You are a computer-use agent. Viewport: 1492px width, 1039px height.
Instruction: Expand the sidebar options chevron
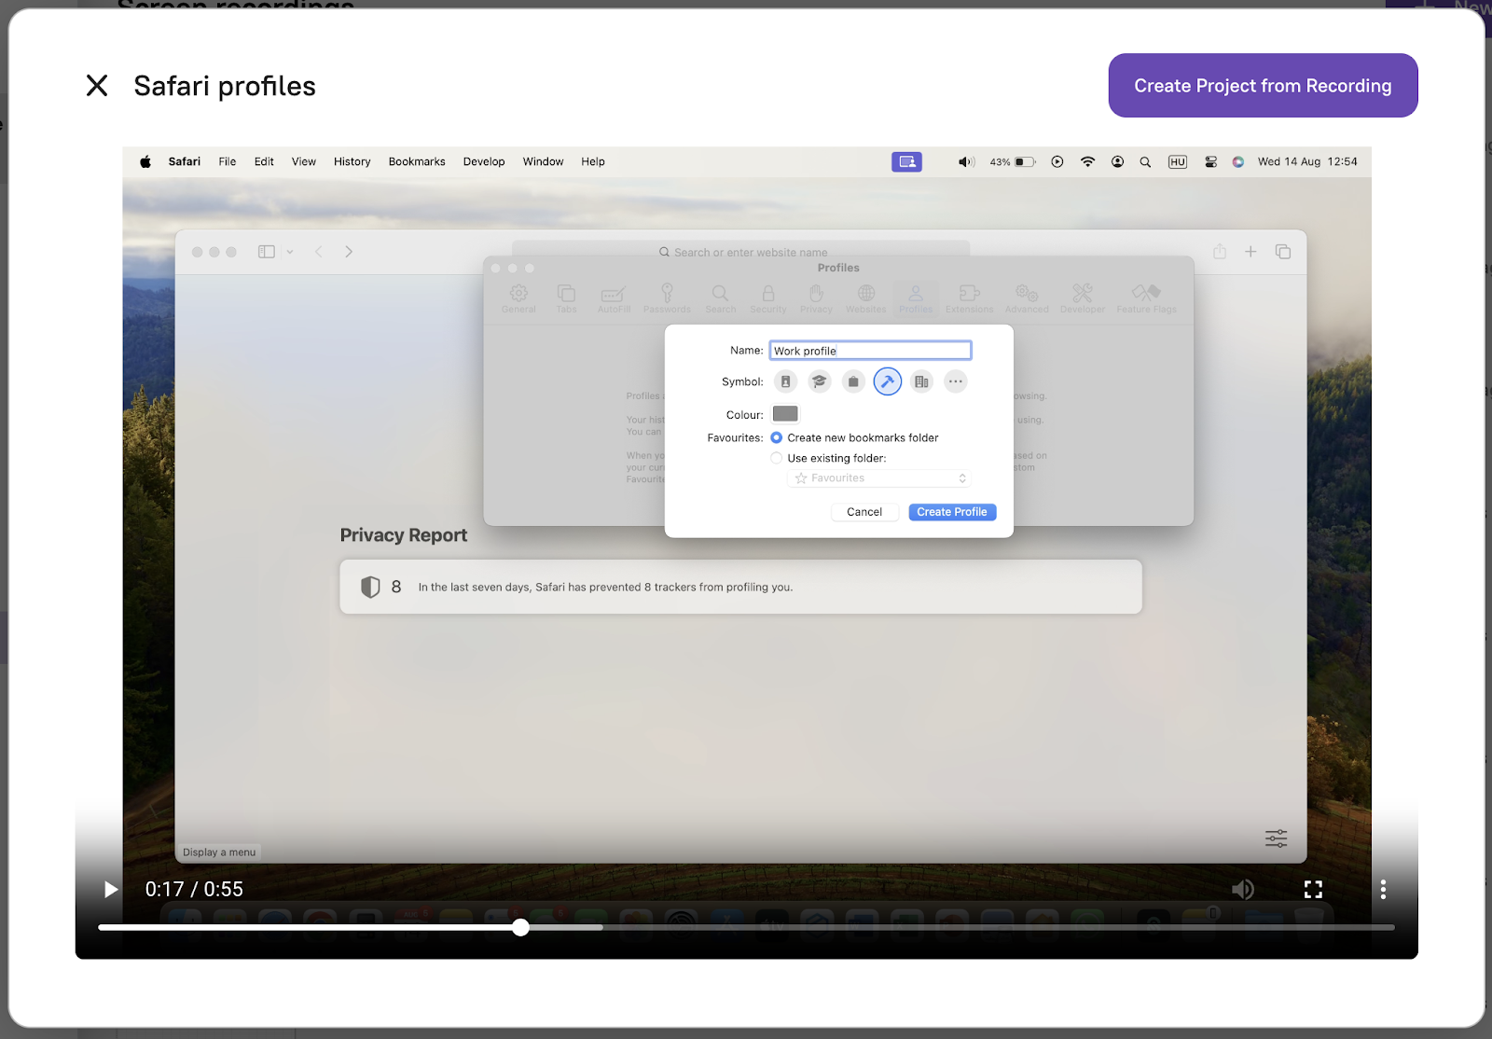pos(290,252)
